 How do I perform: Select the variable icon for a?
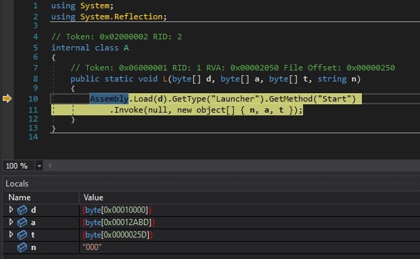point(22,222)
